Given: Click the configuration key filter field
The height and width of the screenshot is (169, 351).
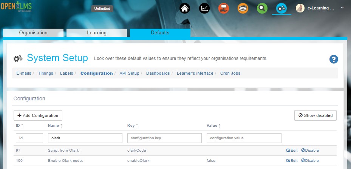Looking at the screenshot, I should click(164, 138).
